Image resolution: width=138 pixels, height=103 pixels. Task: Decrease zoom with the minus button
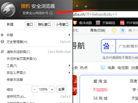tap(34, 89)
